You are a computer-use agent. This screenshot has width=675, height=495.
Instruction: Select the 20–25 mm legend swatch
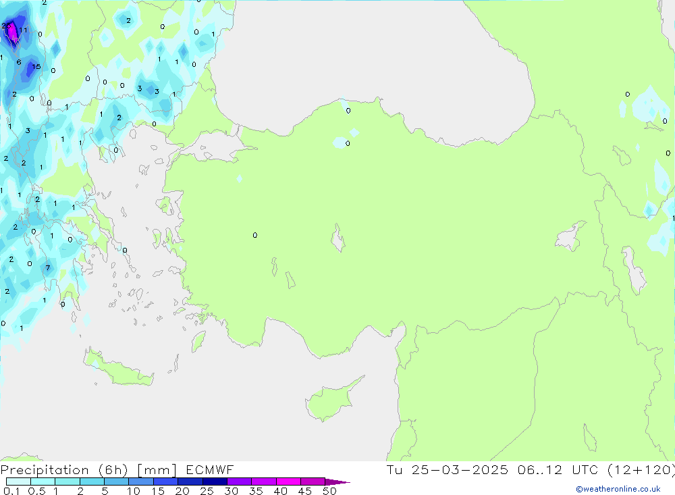pyautogui.click(x=190, y=481)
